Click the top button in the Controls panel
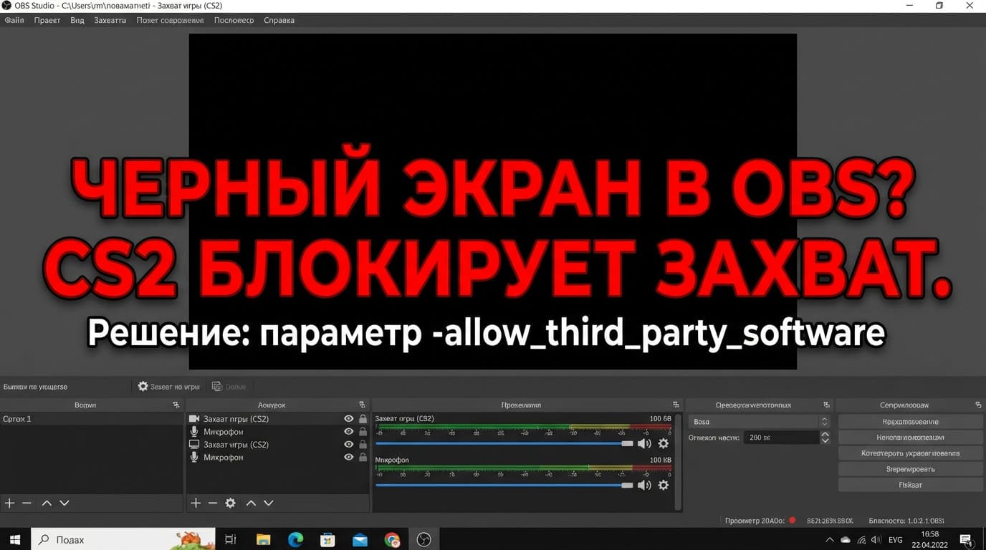986x550 pixels. [x=909, y=421]
